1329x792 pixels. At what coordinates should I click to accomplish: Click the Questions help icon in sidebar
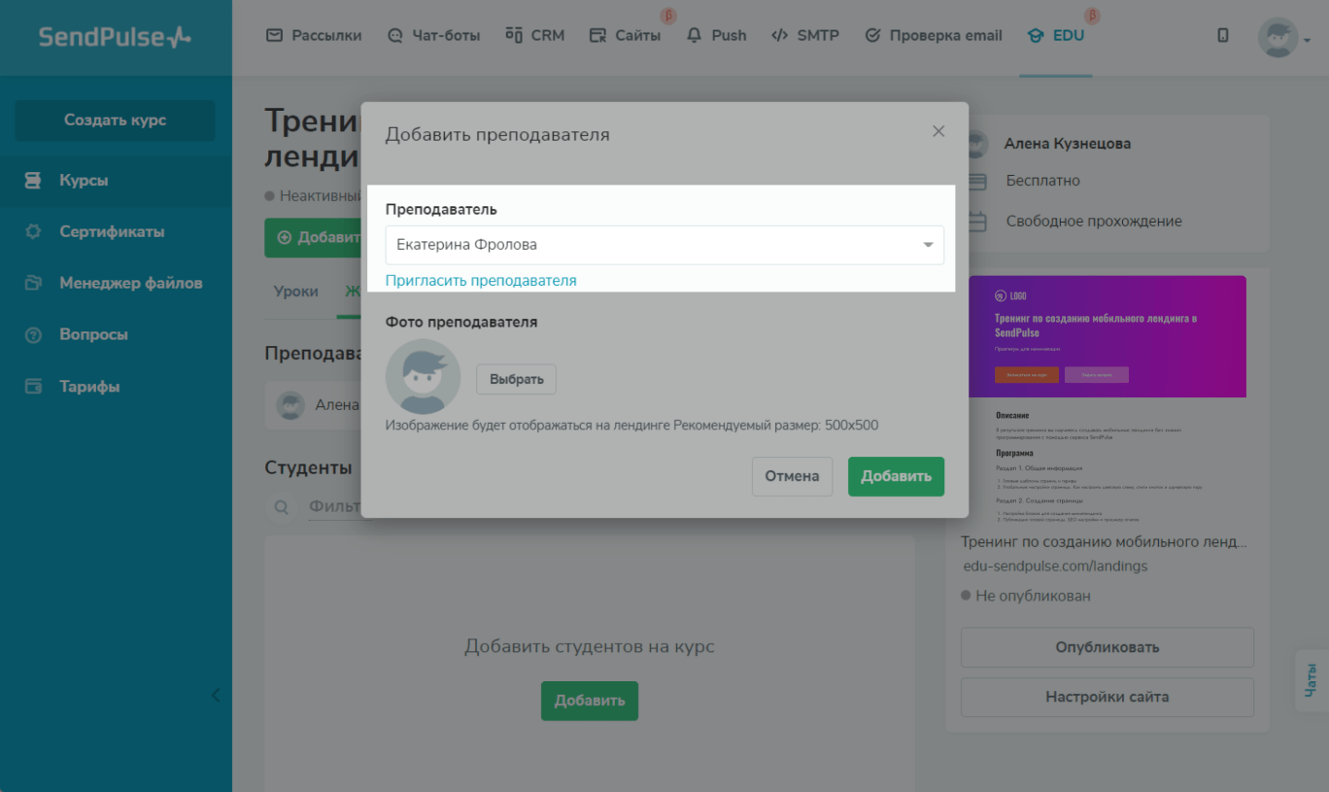point(33,335)
